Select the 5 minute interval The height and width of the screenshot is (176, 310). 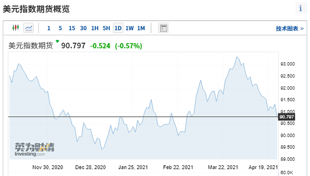pyautogui.click(x=60, y=28)
